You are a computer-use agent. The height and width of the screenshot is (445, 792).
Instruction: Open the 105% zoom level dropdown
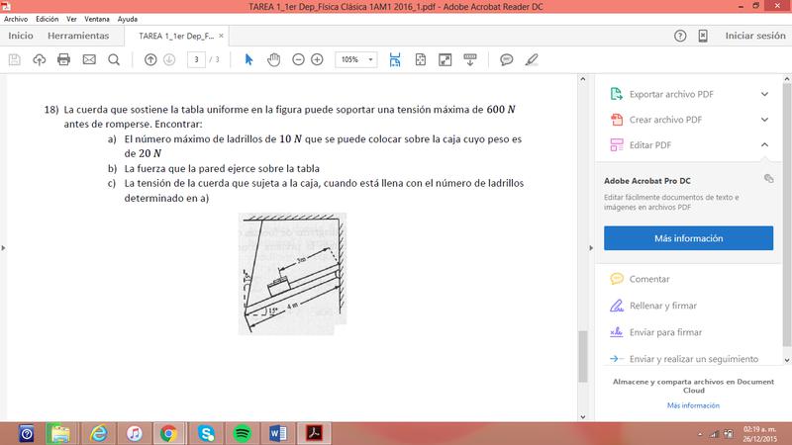(356, 59)
